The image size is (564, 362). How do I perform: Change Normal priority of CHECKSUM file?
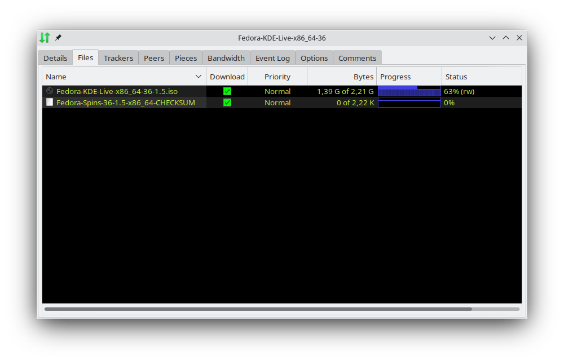coord(277,102)
